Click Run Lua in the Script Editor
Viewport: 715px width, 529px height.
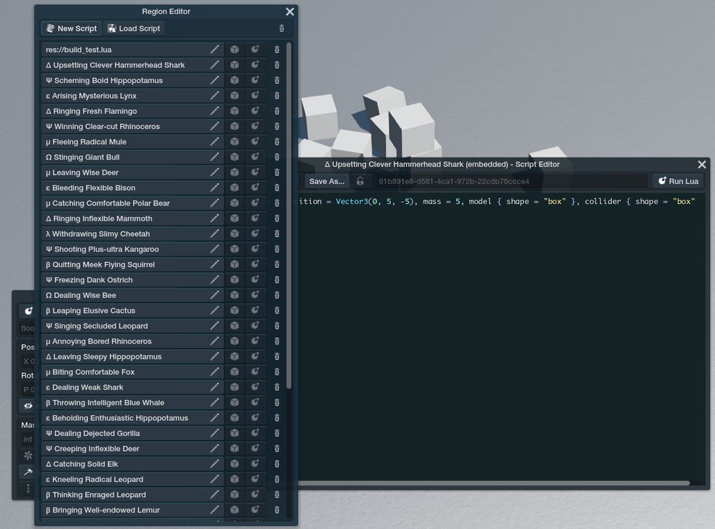point(678,181)
